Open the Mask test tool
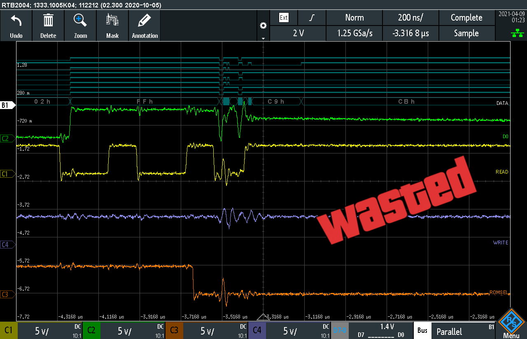Viewport: 527px width, 339px height. coord(112,21)
